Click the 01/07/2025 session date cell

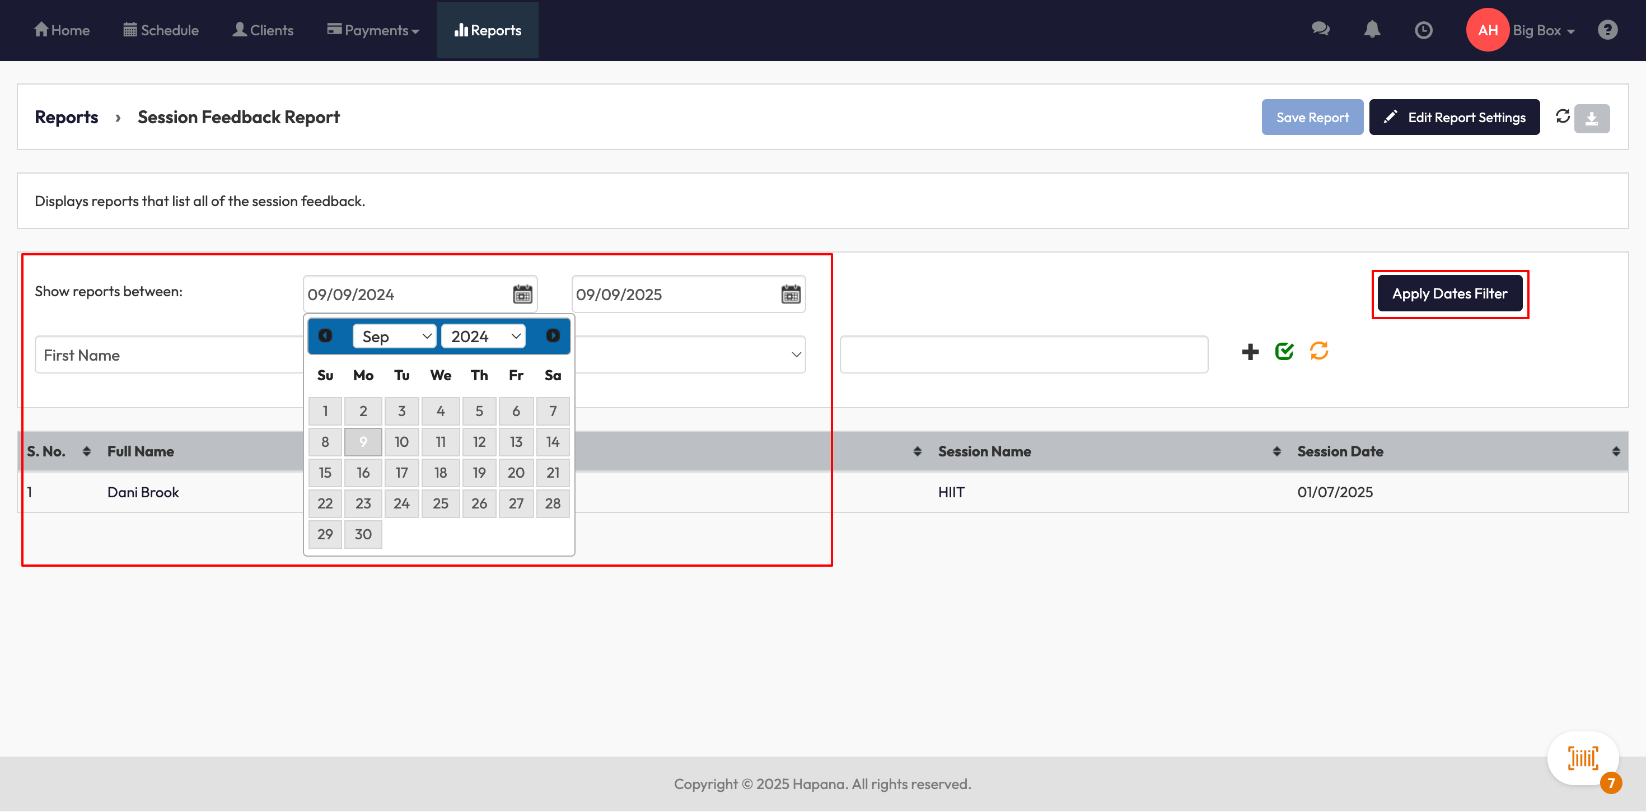pyautogui.click(x=1334, y=492)
